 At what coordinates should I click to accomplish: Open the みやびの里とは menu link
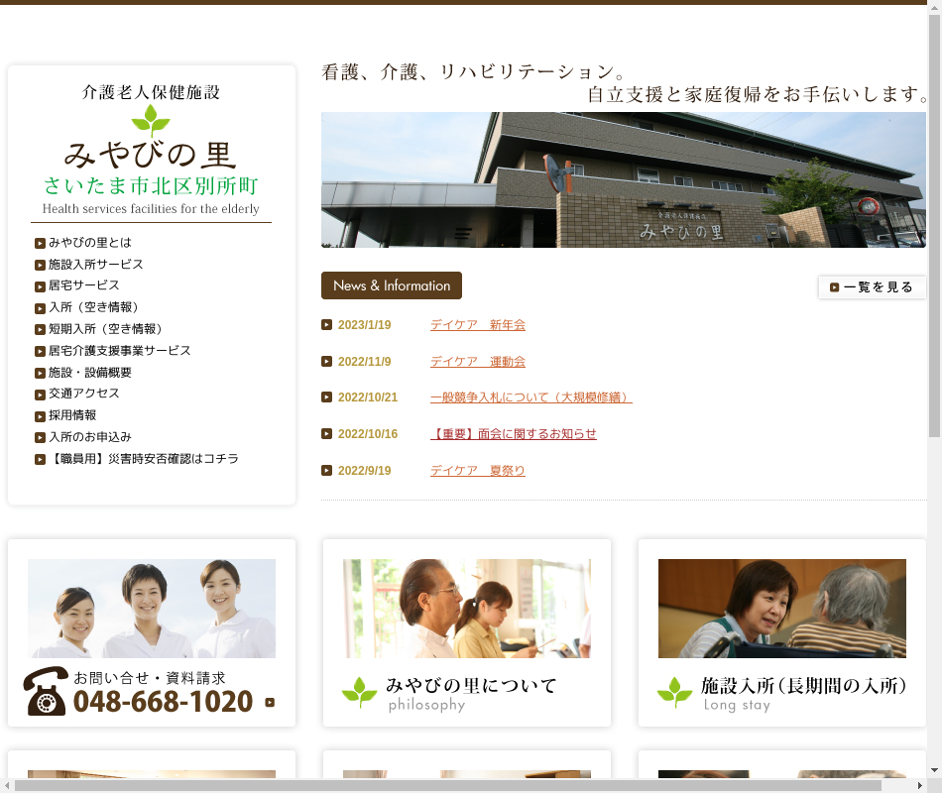[x=90, y=243]
